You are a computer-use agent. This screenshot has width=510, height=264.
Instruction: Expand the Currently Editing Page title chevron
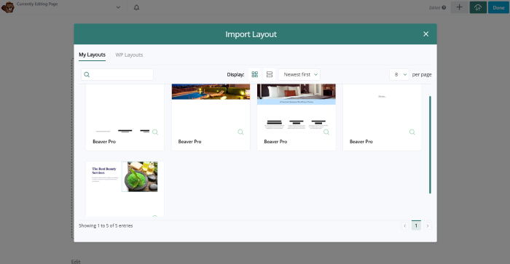(118, 7)
